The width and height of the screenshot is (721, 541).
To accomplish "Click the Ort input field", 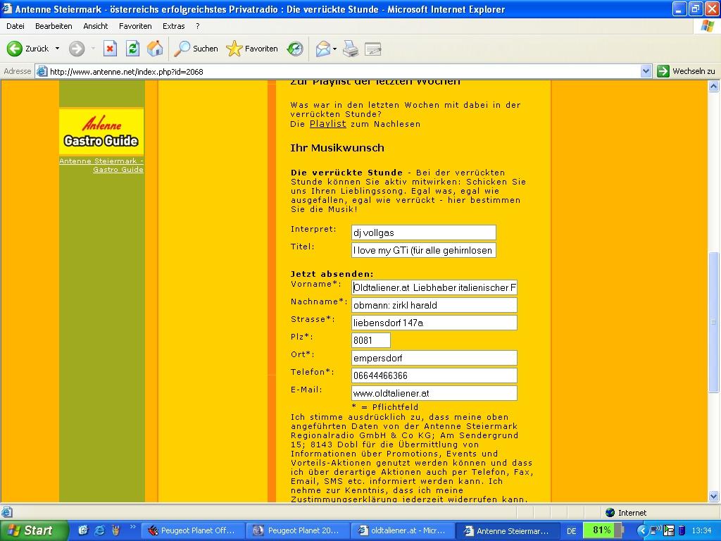I will (434, 358).
